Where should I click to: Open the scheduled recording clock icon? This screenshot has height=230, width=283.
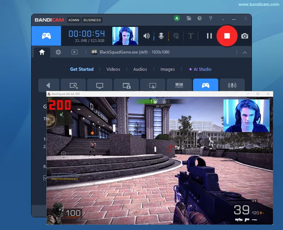tap(200, 18)
